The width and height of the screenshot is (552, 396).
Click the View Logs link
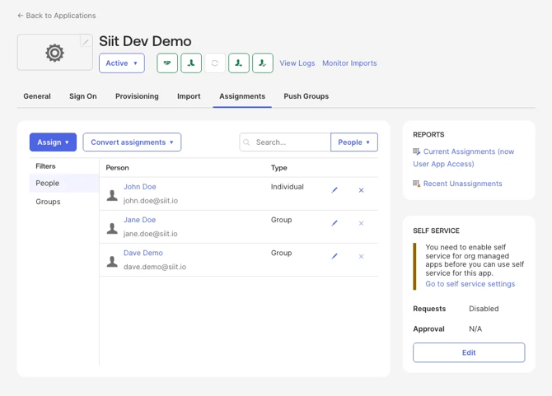click(297, 63)
